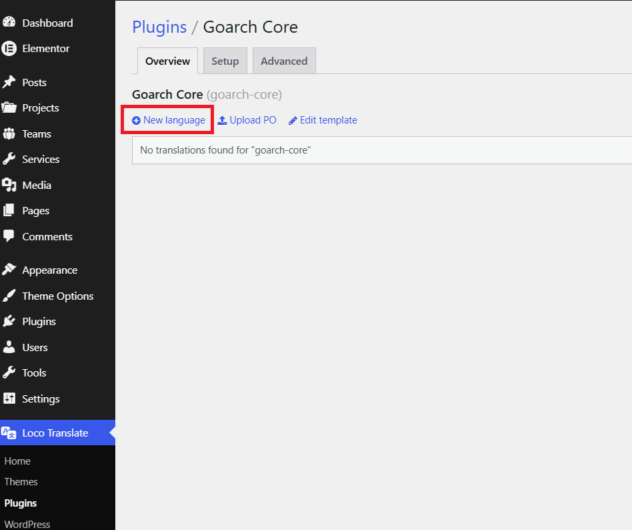
Task: Click the Theme Options brush icon
Action: pyautogui.click(x=9, y=296)
